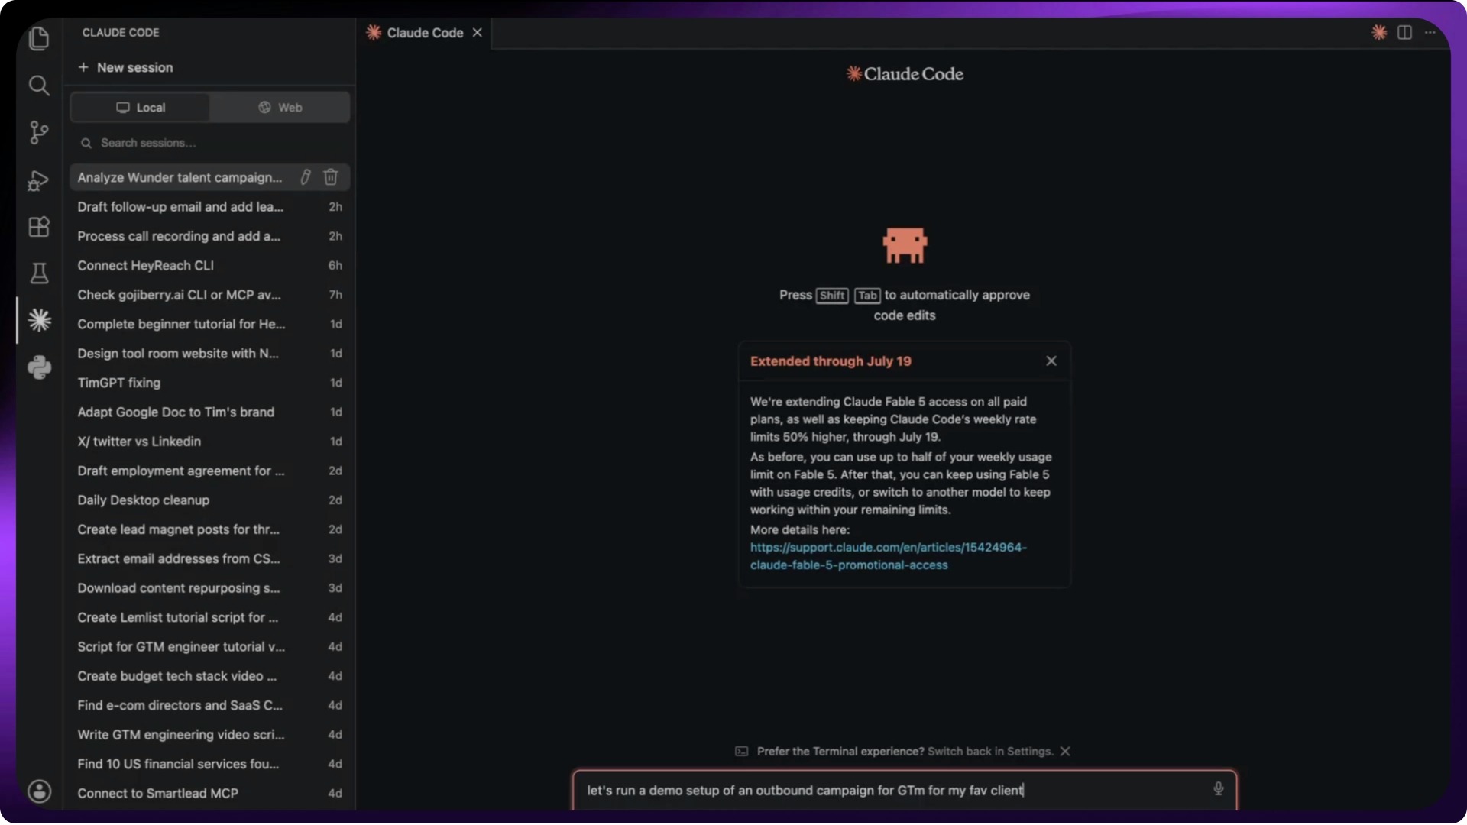
Task: Open session Script for GTM engineer tutorial
Action: [210, 647]
